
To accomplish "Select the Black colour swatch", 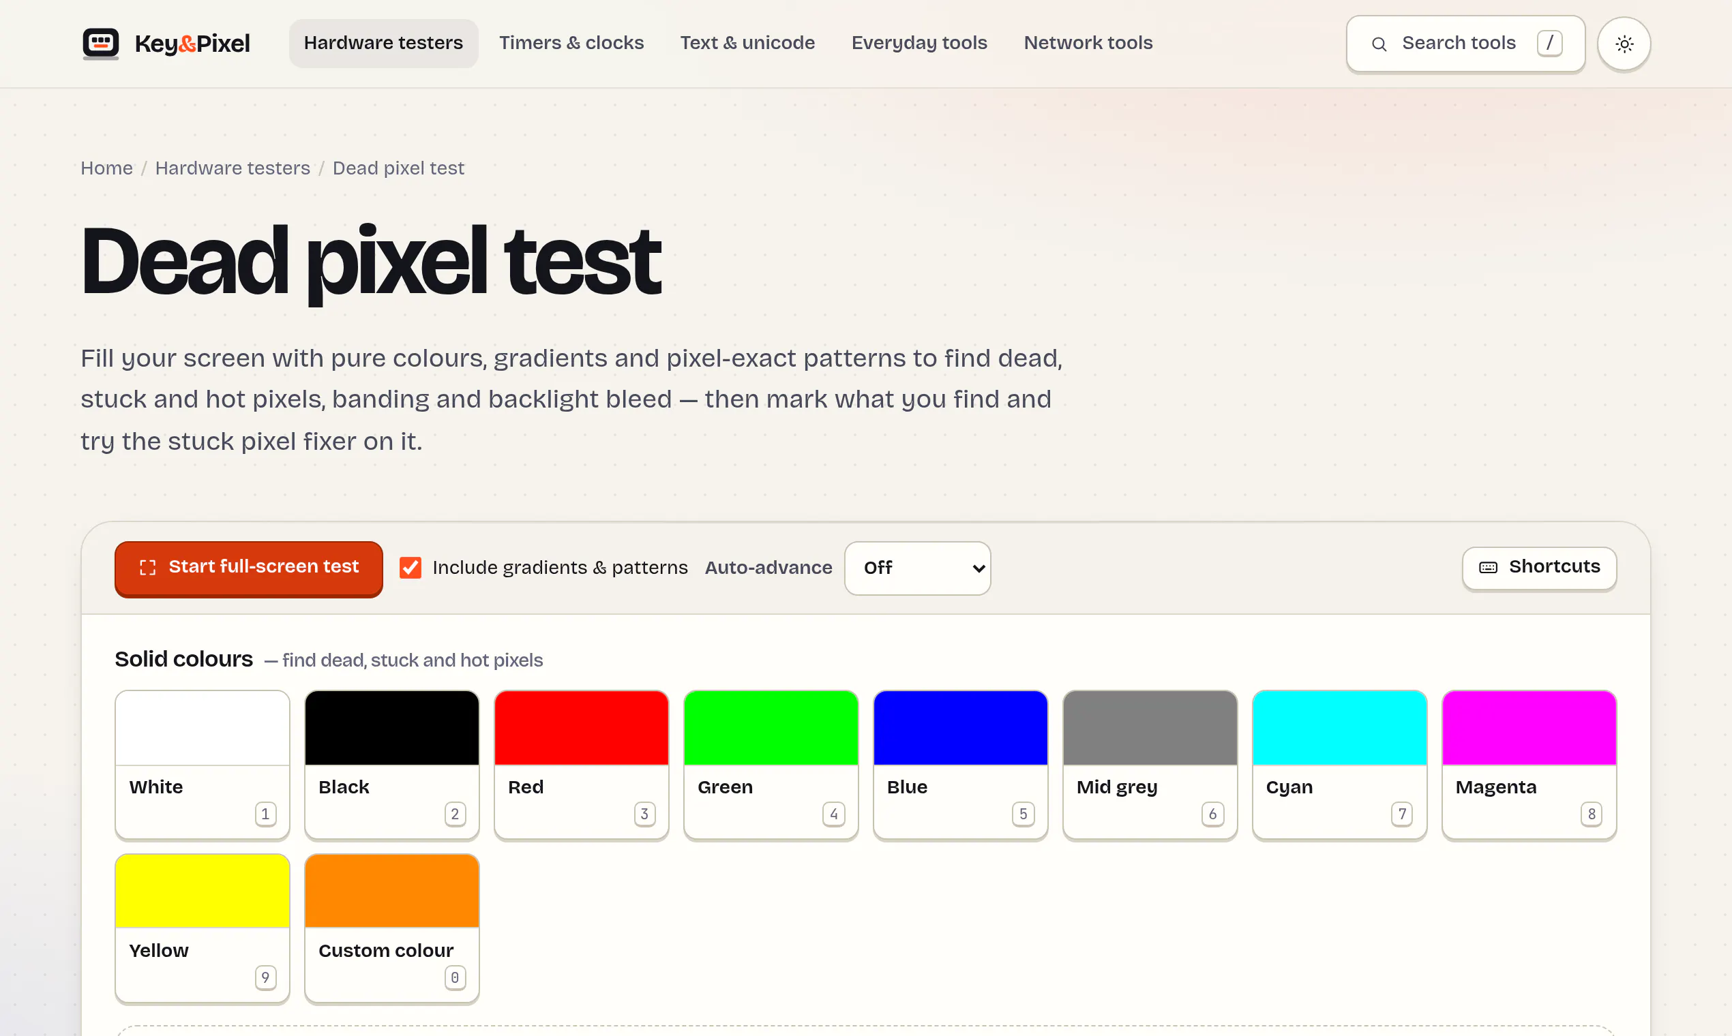I will 392,765.
